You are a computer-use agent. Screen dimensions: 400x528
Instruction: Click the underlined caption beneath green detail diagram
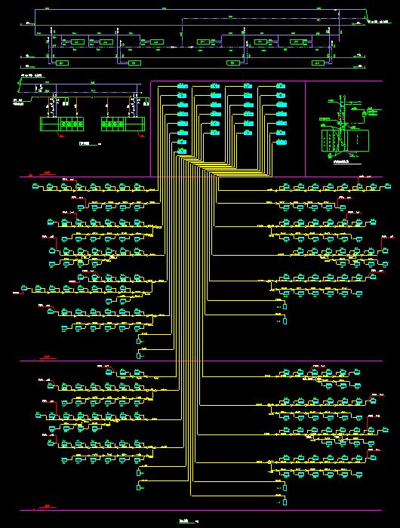341,162
